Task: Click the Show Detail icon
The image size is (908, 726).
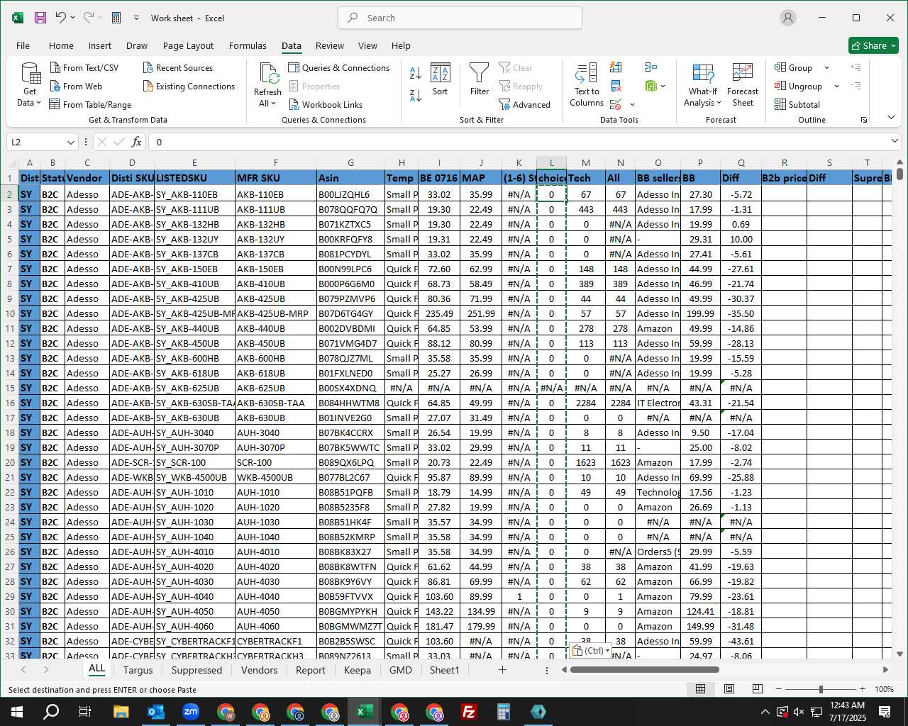Action: [x=856, y=67]
